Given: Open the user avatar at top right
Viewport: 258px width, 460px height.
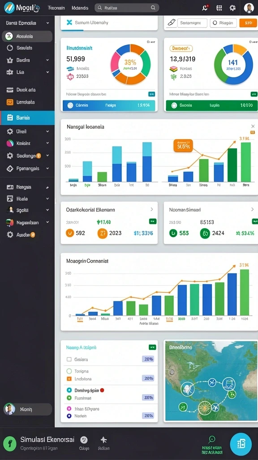Looking at the screenshot, I should 249,8.
